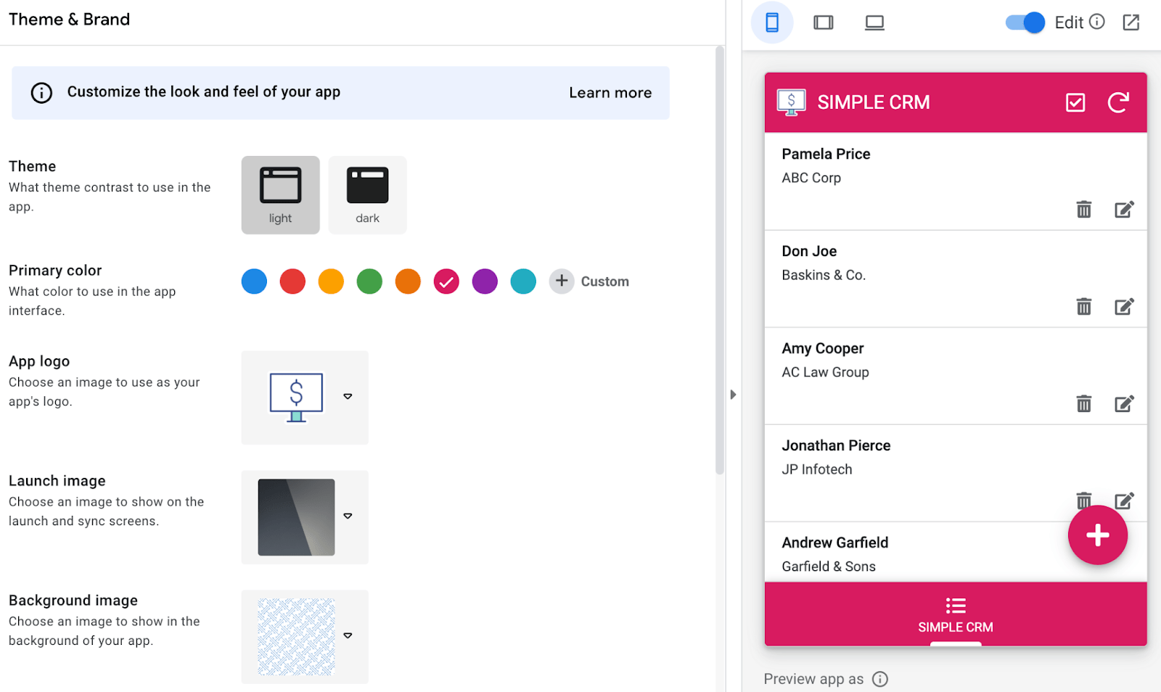Switch preview to tablet view

tap(824, 22)
